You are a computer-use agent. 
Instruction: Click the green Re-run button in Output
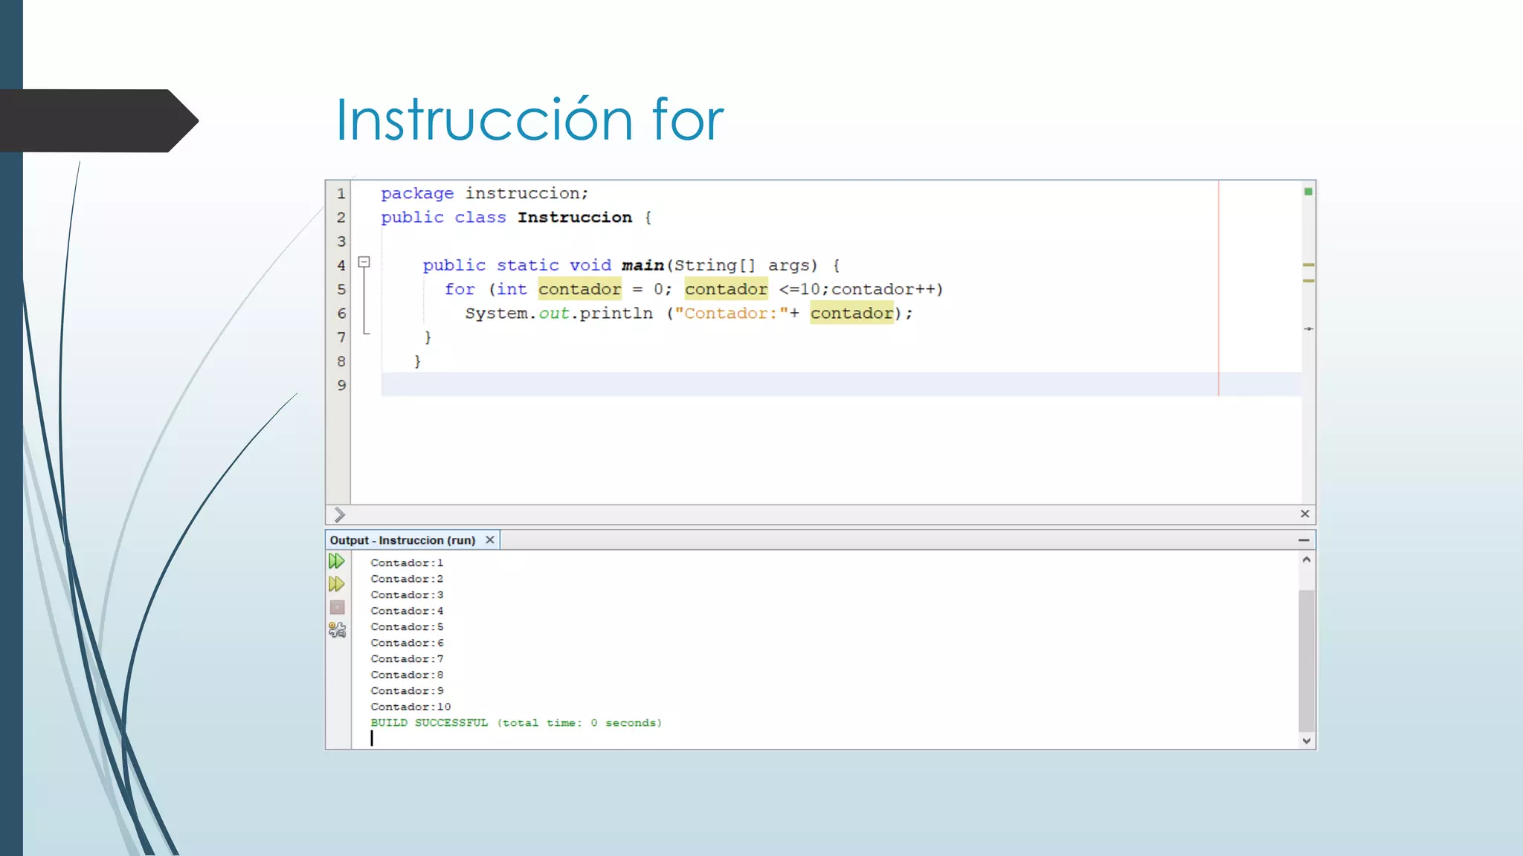point(336,561)
